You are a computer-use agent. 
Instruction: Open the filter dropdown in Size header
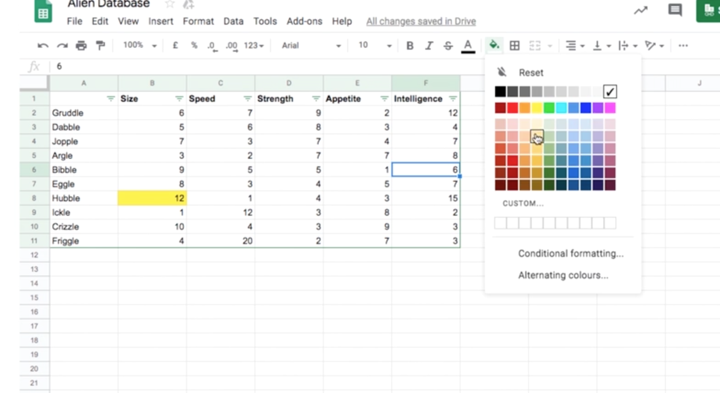179,99
